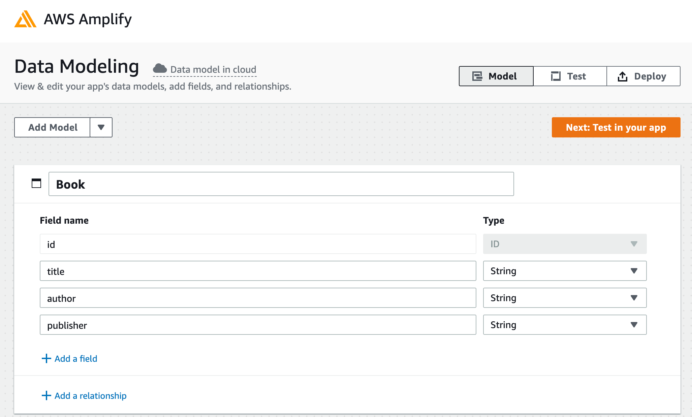
Task: Click the title field name input
Action: 258,271
